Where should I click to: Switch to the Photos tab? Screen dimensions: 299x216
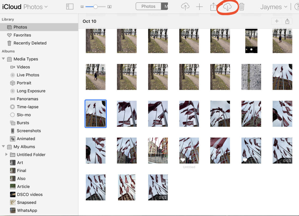(148, 6)
